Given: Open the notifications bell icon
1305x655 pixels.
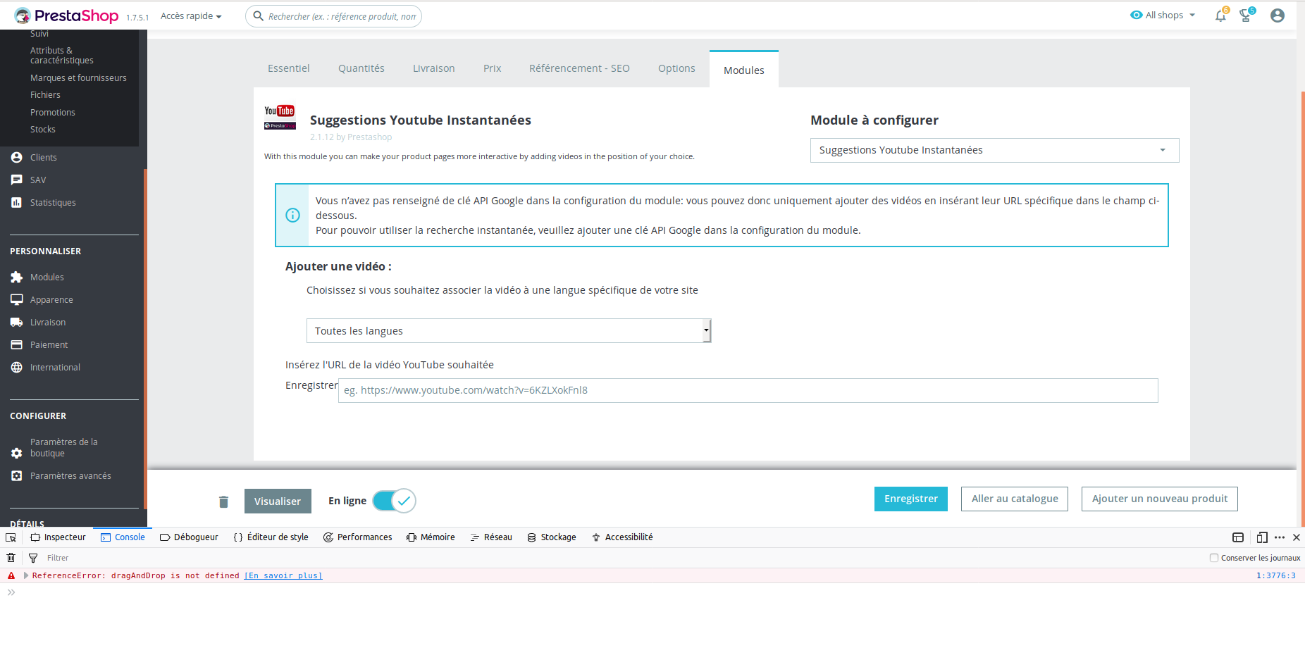Looking at the screenshot, I should coord(1220,15).
